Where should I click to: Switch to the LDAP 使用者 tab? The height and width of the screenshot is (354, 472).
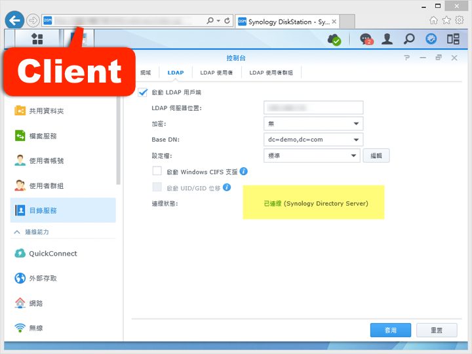coord(216,73)
